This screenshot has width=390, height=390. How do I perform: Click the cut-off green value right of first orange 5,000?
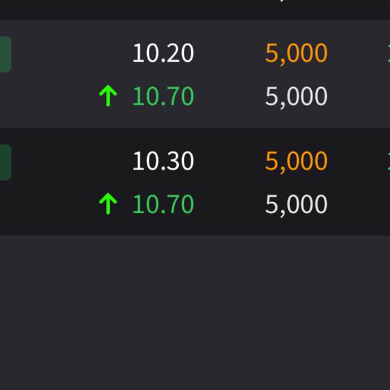click(387, 53)
